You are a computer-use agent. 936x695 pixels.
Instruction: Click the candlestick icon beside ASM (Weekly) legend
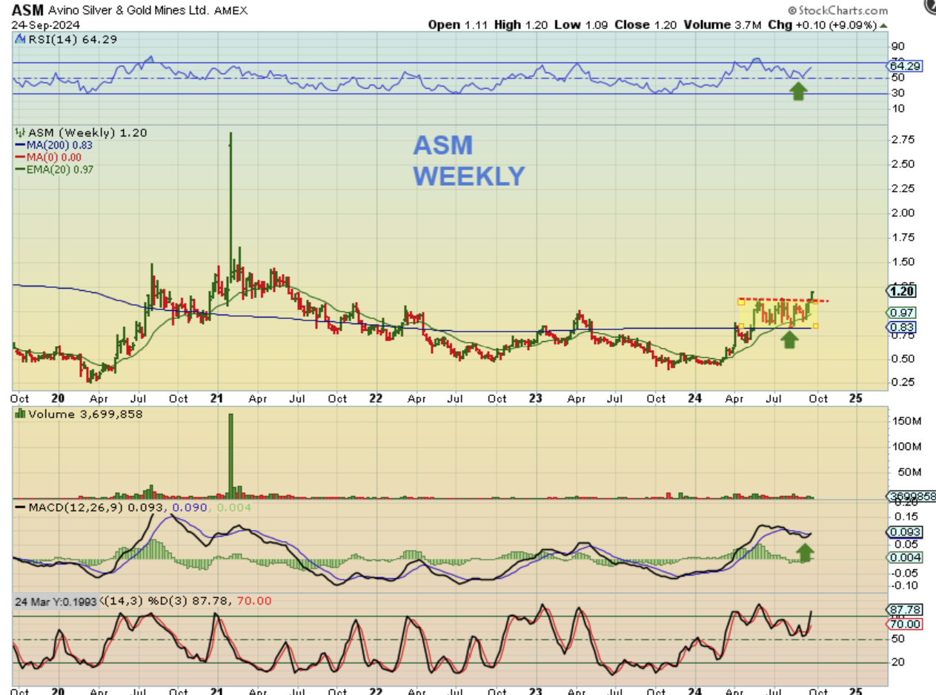tap(19, 132)
